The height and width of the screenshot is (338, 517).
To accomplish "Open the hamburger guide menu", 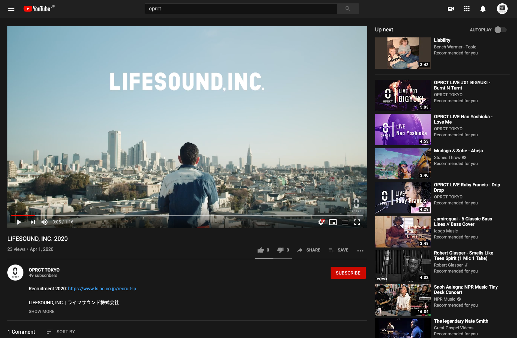I will click(11, 9).
